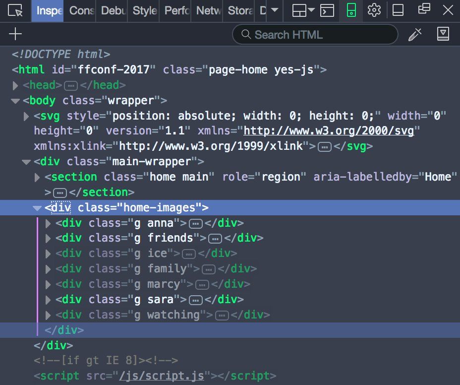
Task: Select the IE 8 conditional comment
Action: pos(106,360)
